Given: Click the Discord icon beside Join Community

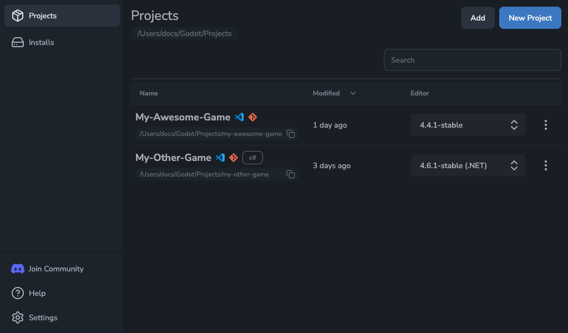Looking at the screenshot, I should (x=17, y=269).
